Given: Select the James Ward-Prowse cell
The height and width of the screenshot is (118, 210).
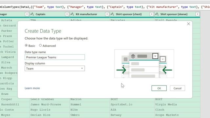Looking at the screenshot, I should pyautogui.click(x=50, y=104).
